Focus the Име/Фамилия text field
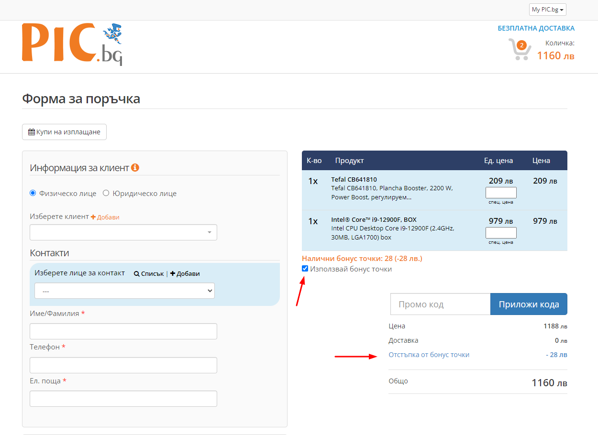The width and height of the screenshot is (598, 435). tap(123, 331)
